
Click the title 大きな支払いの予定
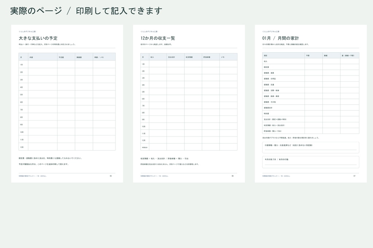[x=38, y=38]
